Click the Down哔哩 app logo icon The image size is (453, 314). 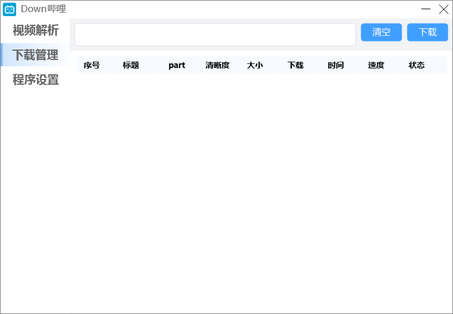[9, 9]
